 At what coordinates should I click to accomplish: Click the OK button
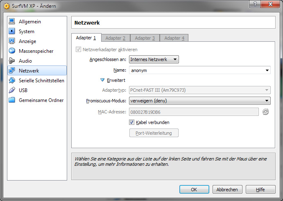194,190
